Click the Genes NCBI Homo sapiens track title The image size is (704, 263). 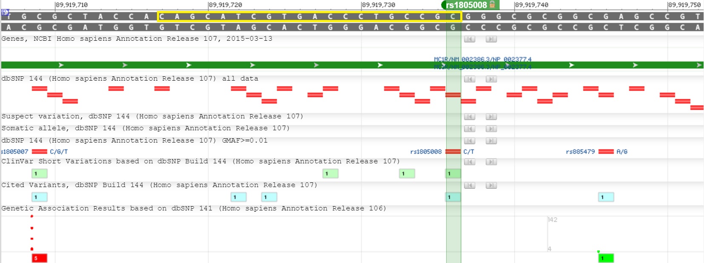click(137, 39)
